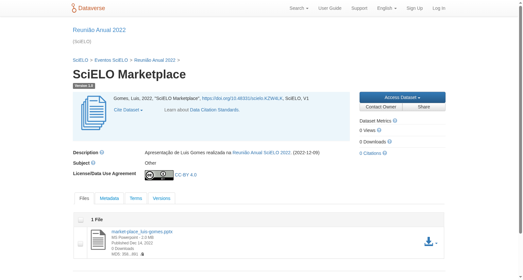This screenshot has height=280, width=523.
Task: Open the Support menu item
Action: 359,8
